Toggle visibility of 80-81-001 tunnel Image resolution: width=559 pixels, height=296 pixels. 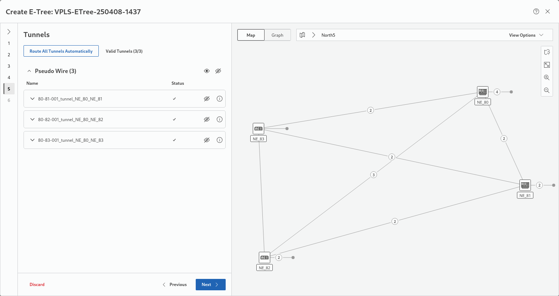207,99
